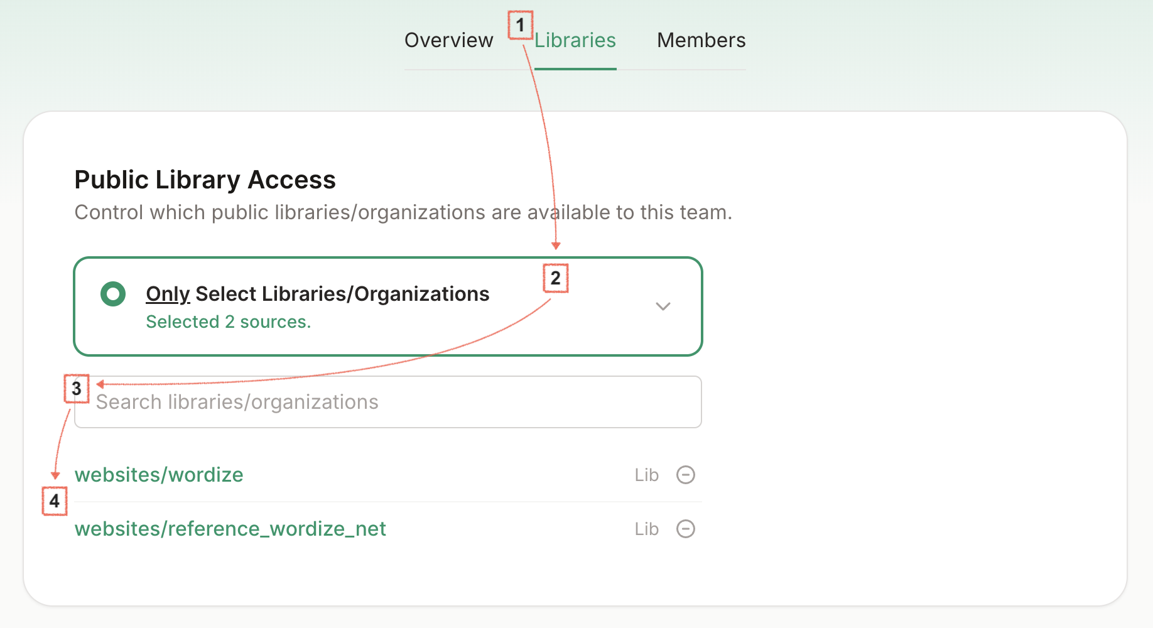Click the Lib badge next to websites/wordize

coord(646,475)
